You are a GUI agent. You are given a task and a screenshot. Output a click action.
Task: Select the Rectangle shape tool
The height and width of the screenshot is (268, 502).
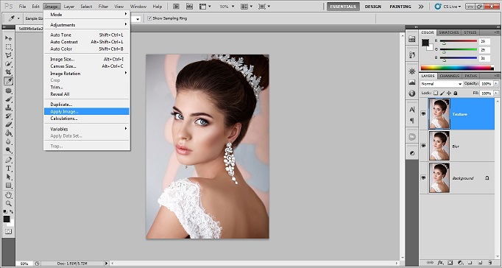pyautogui.click(x=8, y=186)
